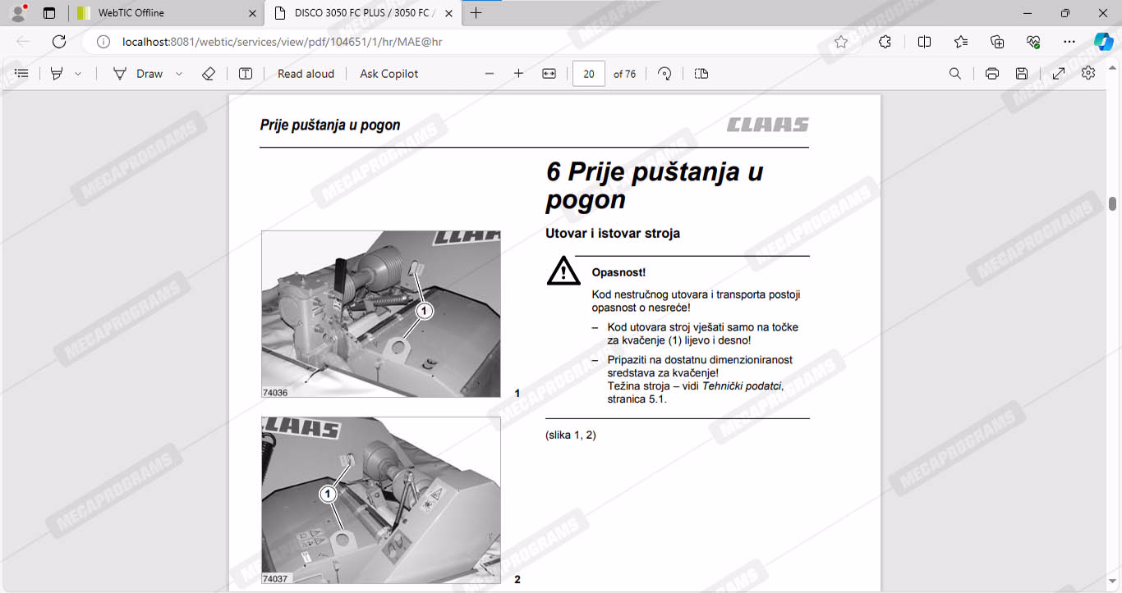Open the Draw options dropdown arrow

coord(179,74)
